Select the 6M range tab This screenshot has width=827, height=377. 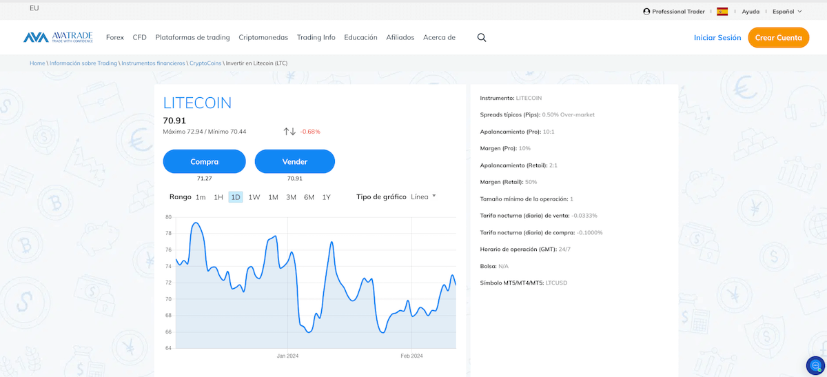click(309, 197)
